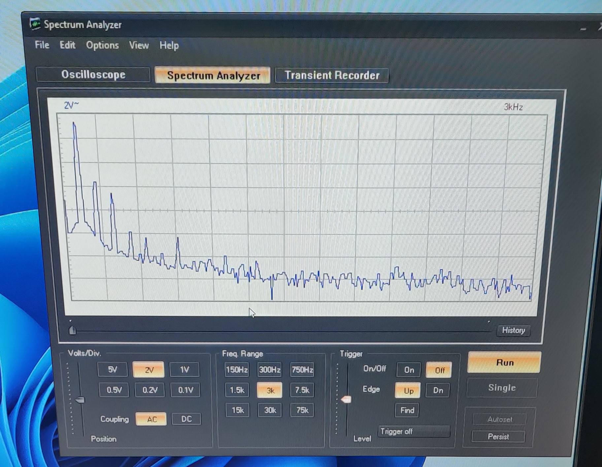This screenshot has width=602, height=467.
Task: Click the Trigger off status field
Action: pos(414,432)
